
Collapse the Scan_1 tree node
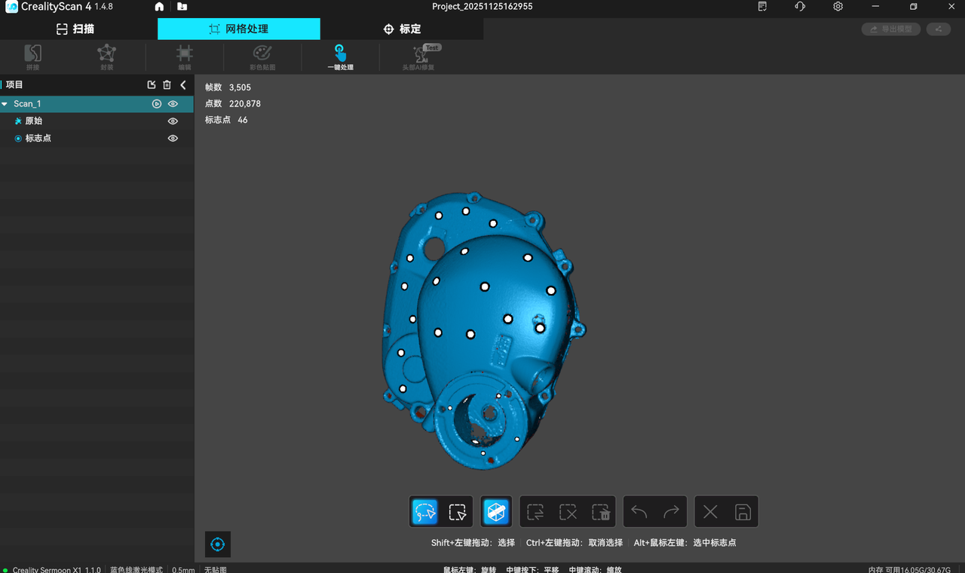[x=5, y=104]
